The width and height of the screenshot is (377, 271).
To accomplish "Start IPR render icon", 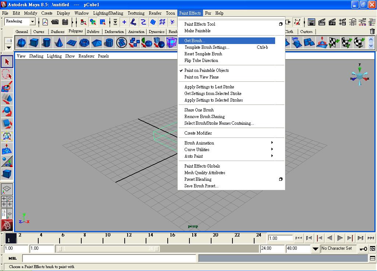I will click(x=332, y=22).
